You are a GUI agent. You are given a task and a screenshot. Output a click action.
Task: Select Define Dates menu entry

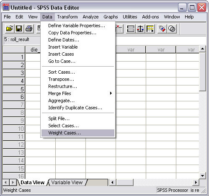point(78,40)
